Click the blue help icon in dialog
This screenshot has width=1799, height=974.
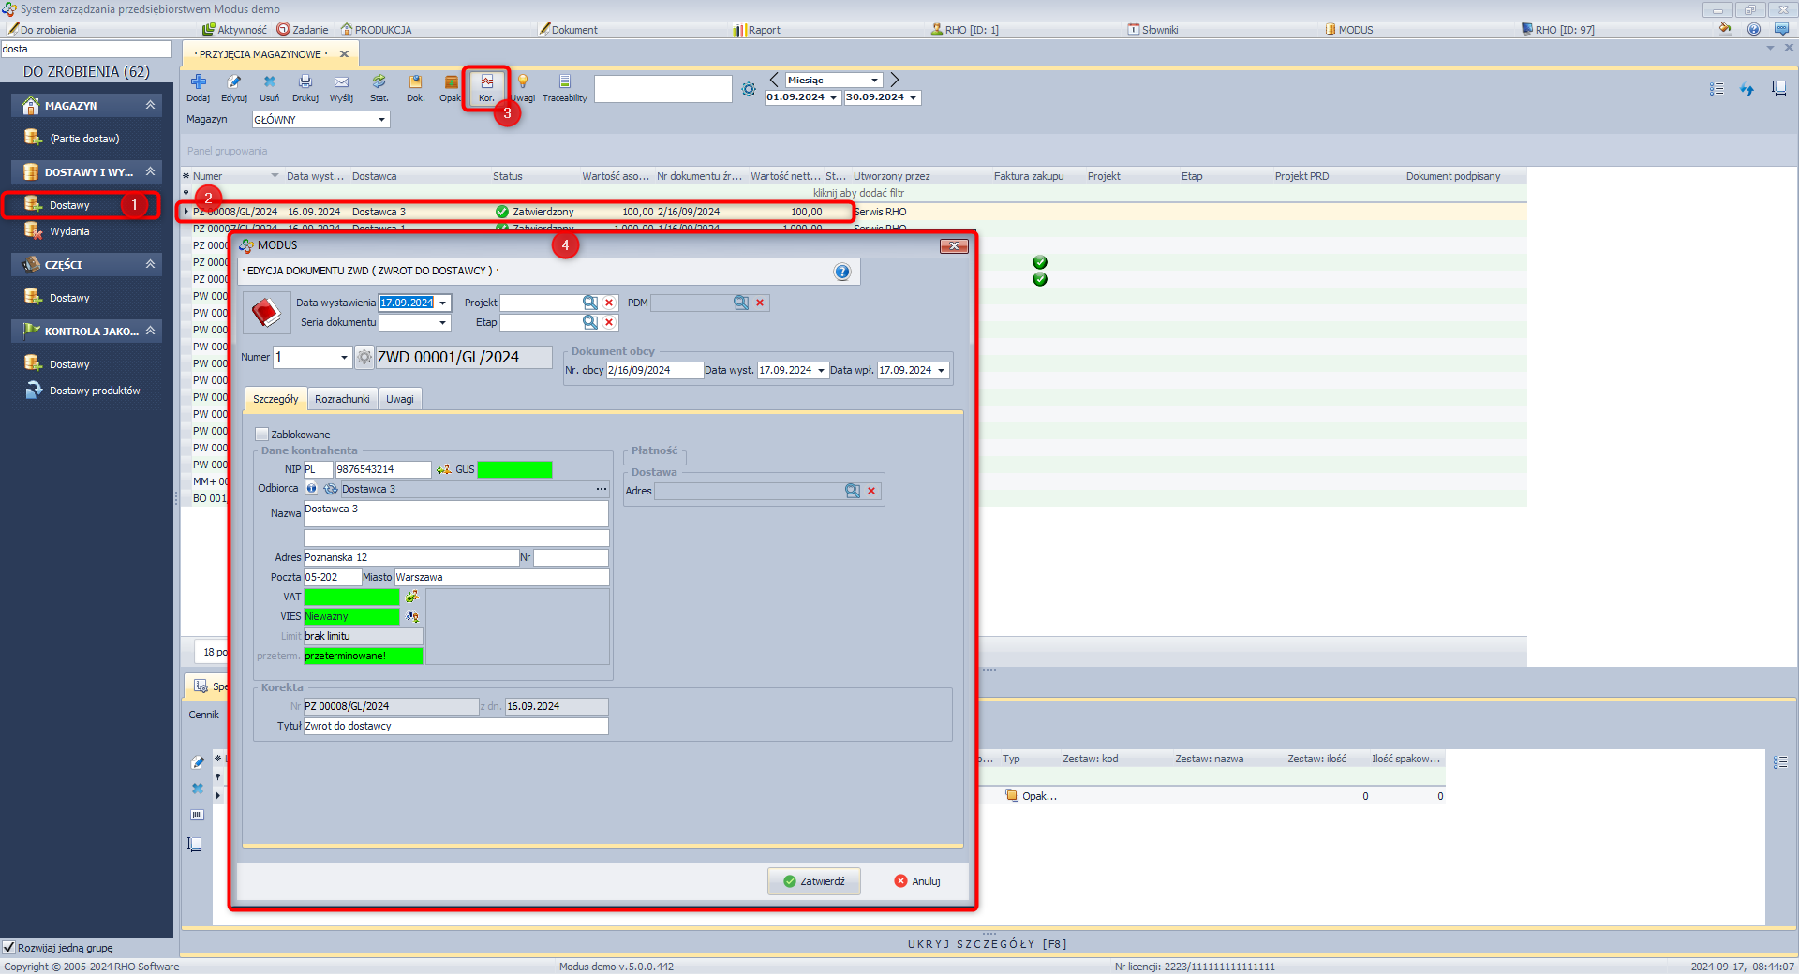coord(842,272)
